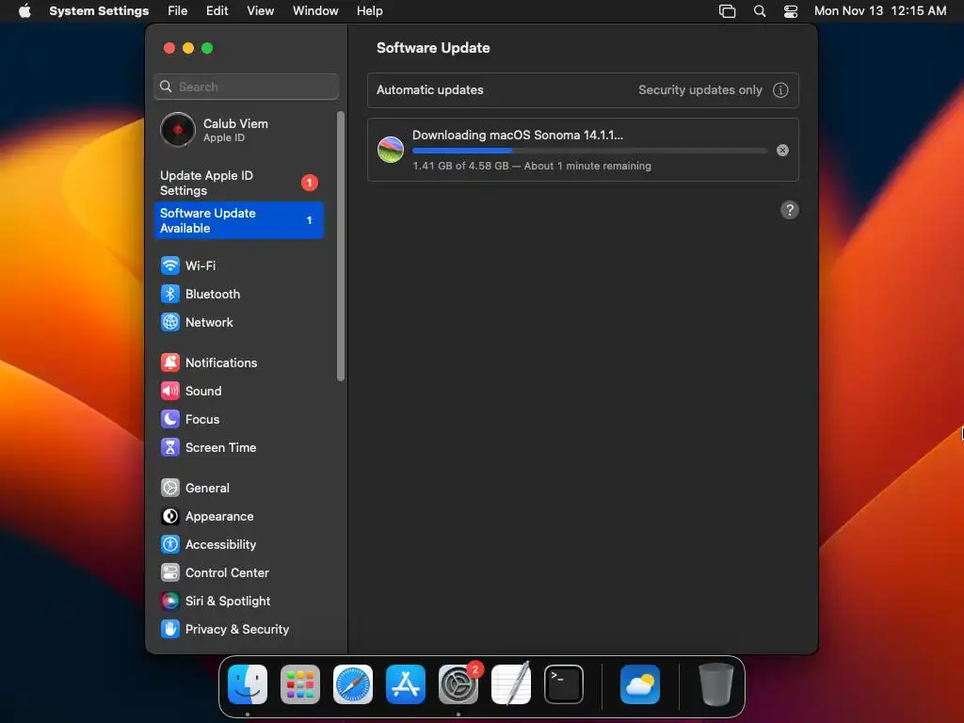Open the Notifications bell icon

click(x=170, y=362)
